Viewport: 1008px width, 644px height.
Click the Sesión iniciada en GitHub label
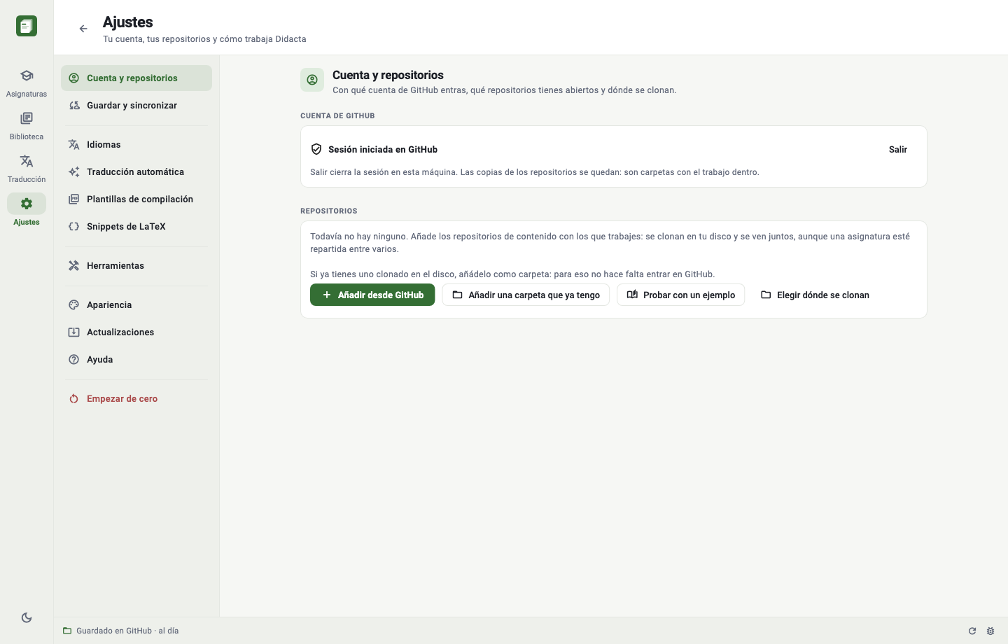[x=383, y=149]
